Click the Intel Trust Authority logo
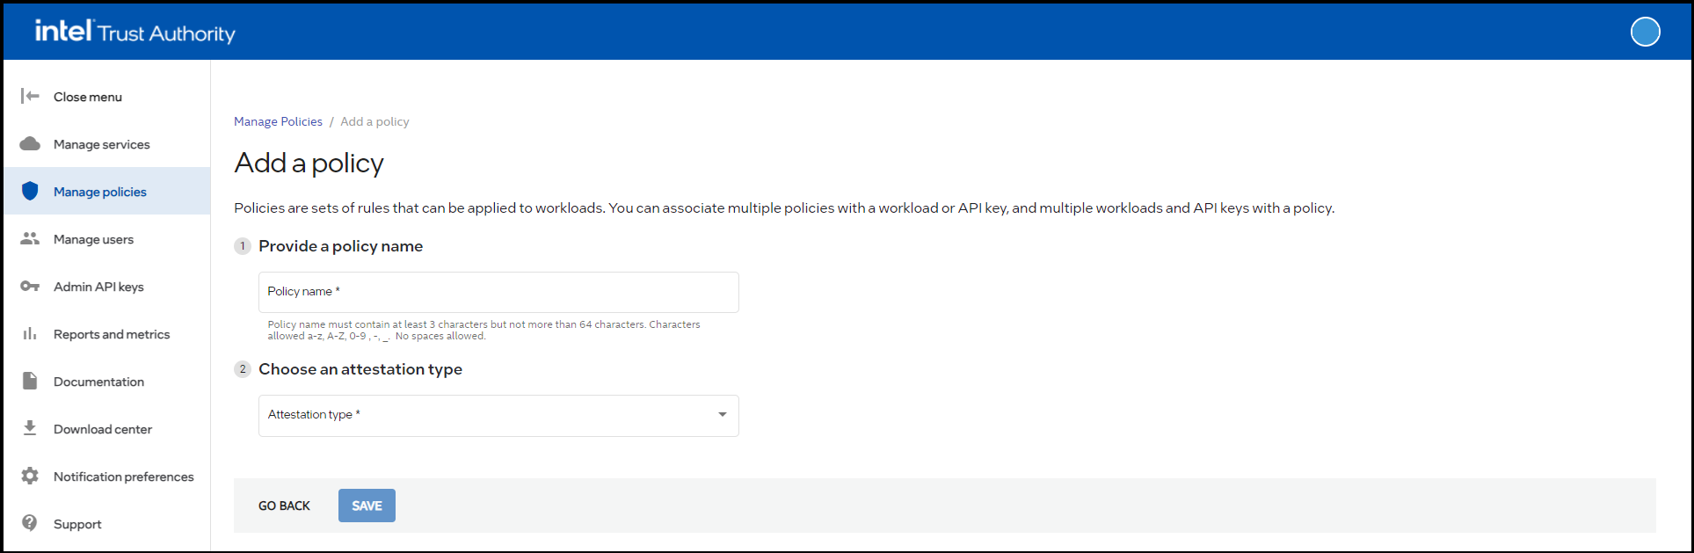Screen dimensions: 1694x553 (135, 32)
